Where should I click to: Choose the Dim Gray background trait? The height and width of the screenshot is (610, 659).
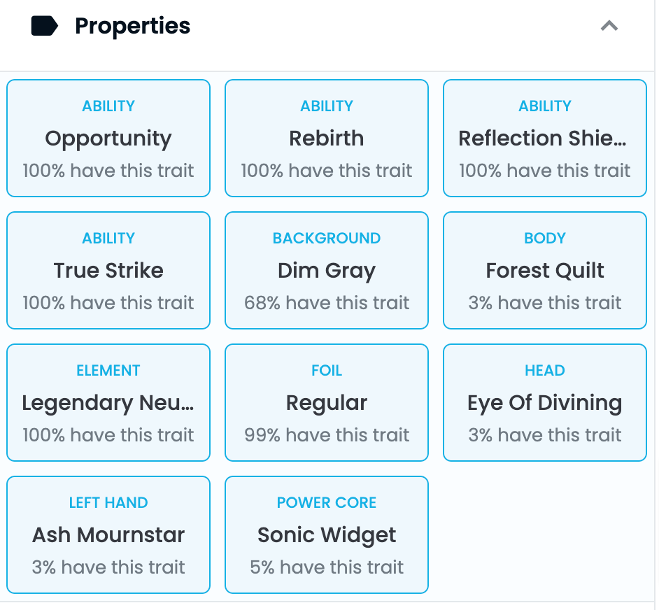pyautogui.click(x=328, y=271)
